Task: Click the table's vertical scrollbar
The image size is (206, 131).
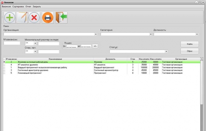Action: pyautogui.click(x=202, y=94)
